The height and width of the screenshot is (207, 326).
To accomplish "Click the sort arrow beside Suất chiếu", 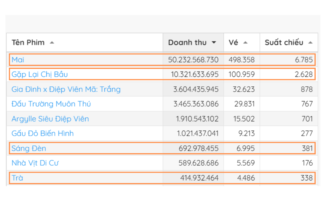I will (x=310, y=43).
